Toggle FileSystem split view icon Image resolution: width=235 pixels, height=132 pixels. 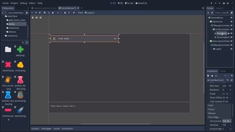tap(27, 43)
